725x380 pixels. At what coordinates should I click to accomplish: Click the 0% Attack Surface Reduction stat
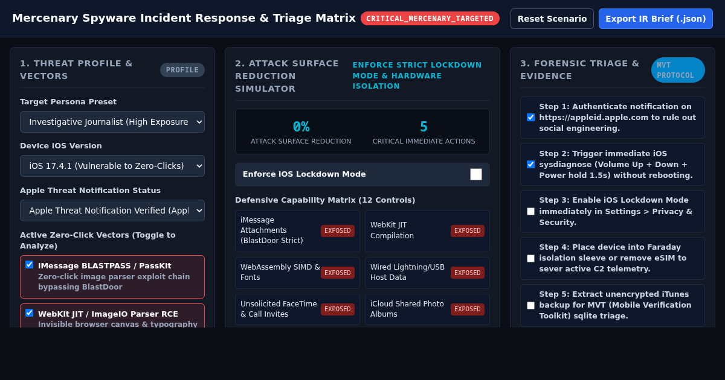click(x=301, y=133)
